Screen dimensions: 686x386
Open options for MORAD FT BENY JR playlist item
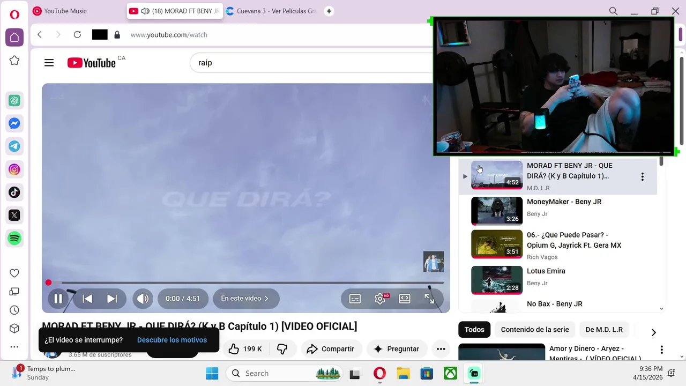tap(642, 177)
